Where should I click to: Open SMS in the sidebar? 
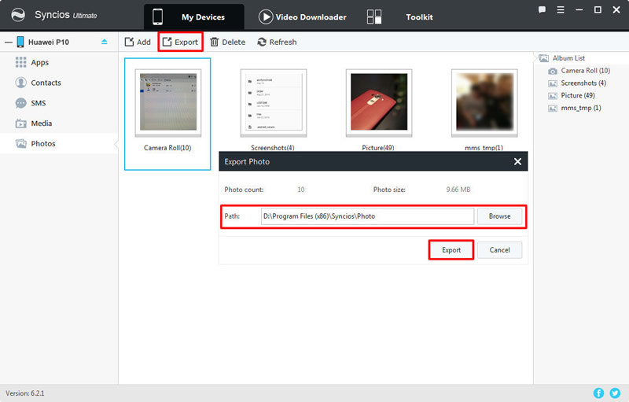click(59, 103)
